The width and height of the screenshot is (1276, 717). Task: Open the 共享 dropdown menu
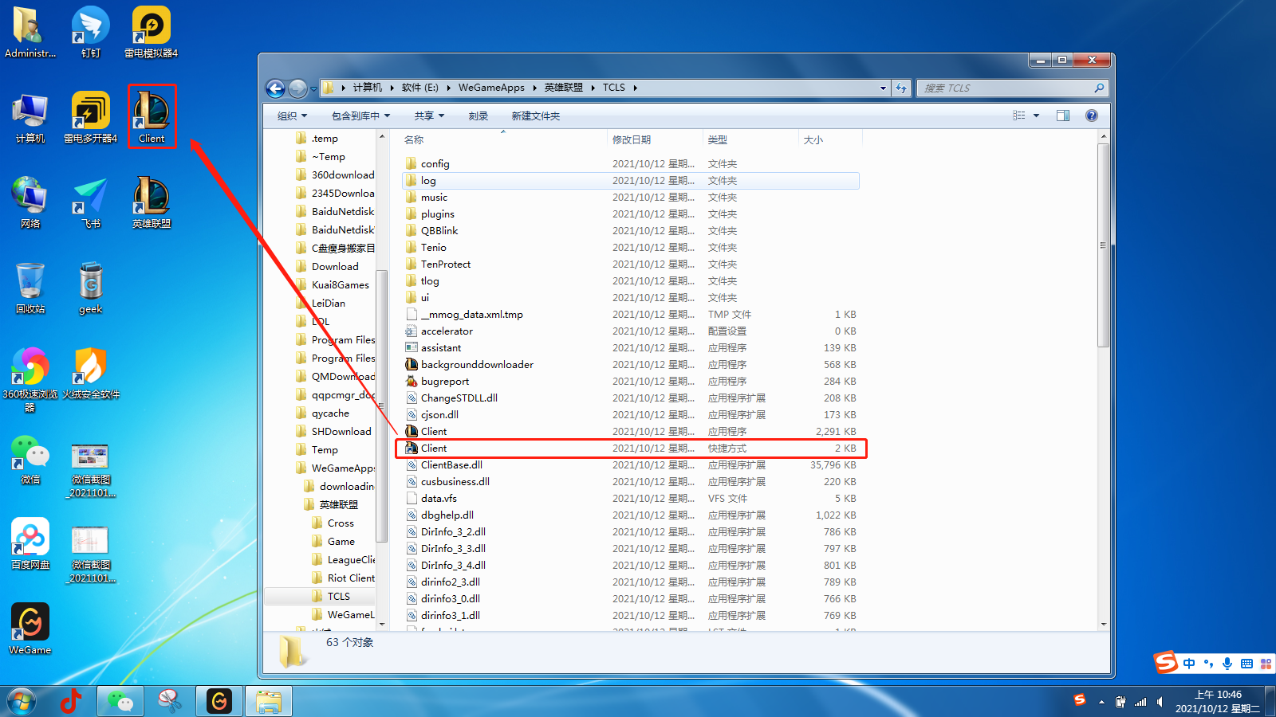pyautogui.click(x=429, y=116)
